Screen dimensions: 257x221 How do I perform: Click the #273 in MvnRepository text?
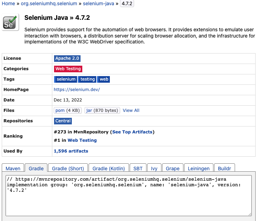tap(81, 132)
